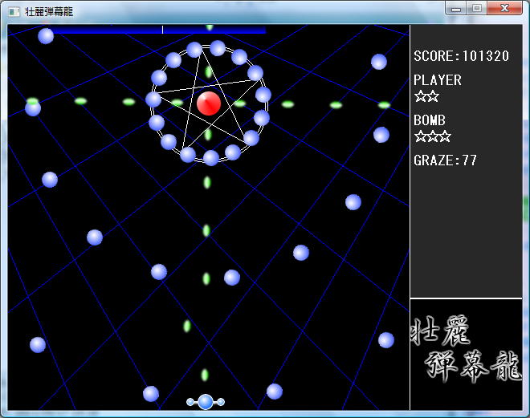Click the blue orb overlapping the boss health bar

(46, 35)
